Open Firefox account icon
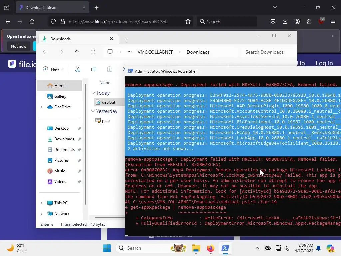Image resolution: width=341 pixels, height=256 pixels. click(297, 21)
